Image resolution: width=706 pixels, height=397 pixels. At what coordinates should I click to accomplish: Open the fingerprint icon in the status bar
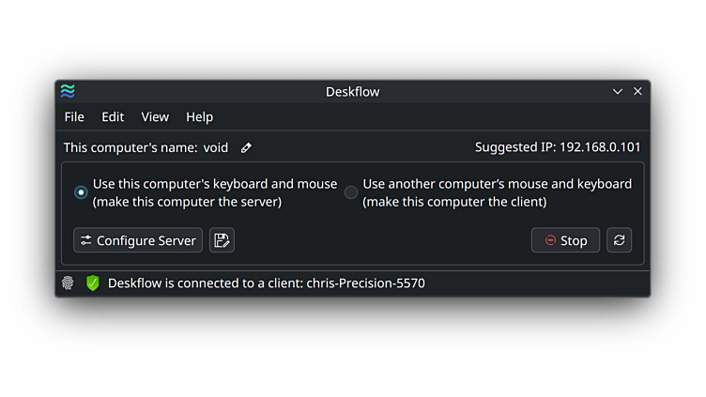[x=68, y=282]
